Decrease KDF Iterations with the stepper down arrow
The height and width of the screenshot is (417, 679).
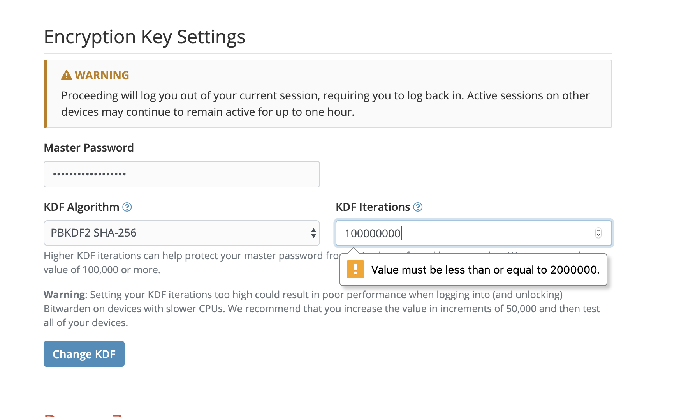coord(598,235)
